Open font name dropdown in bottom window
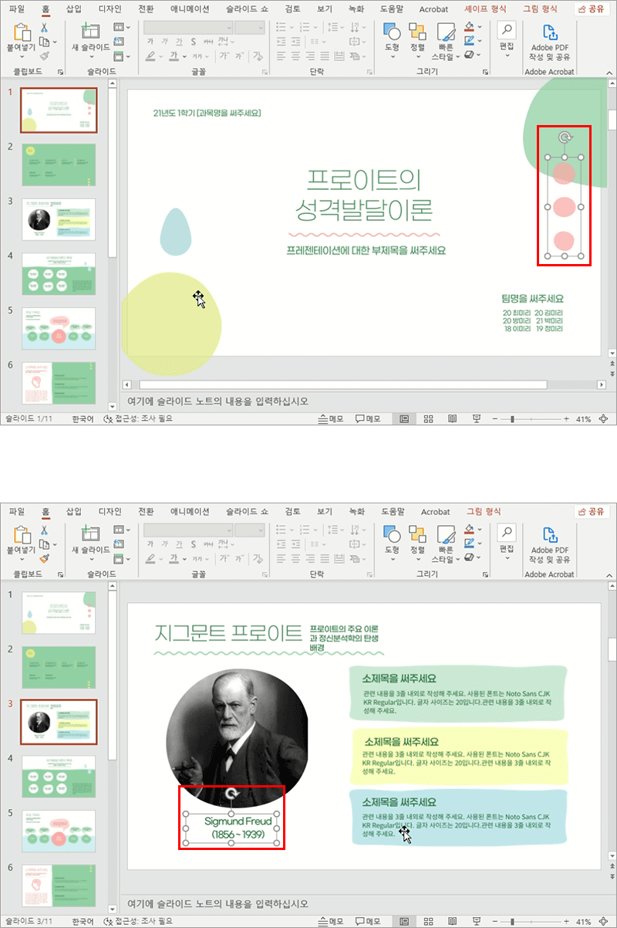 (x=228, y=530)
